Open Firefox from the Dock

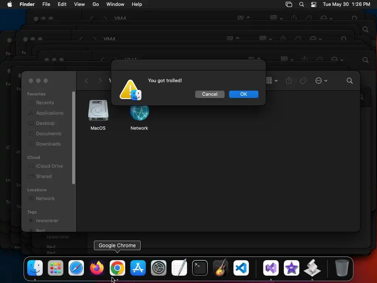click(x=97, y=268)
